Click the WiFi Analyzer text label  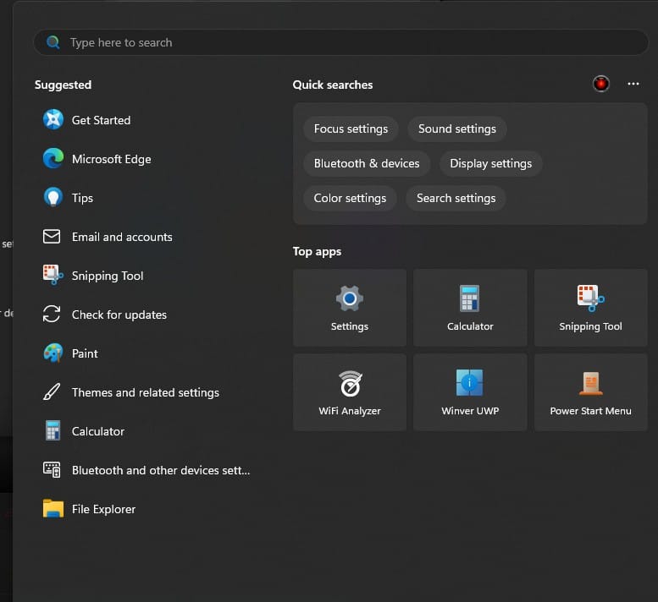(350, 411)
